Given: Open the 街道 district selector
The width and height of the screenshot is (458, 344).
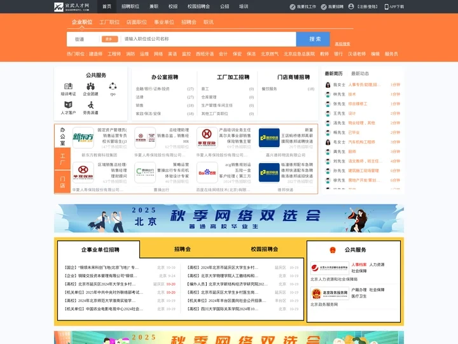Looking at the screenshot, I should (80, 39).
